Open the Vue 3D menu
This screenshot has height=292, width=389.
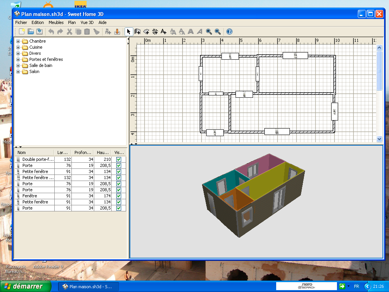(87, 22)
